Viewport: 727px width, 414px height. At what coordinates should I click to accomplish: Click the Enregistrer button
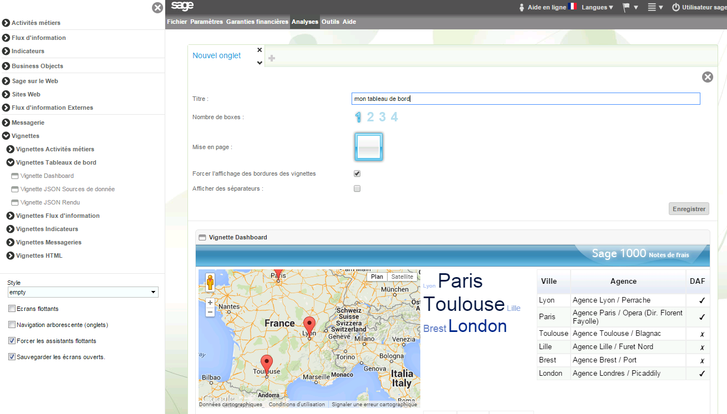pos(689,209)
